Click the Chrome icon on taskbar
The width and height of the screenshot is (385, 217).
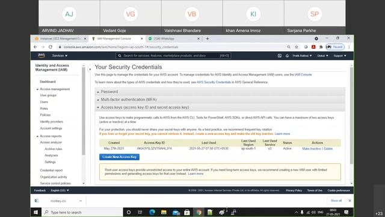tap(199, 212)
